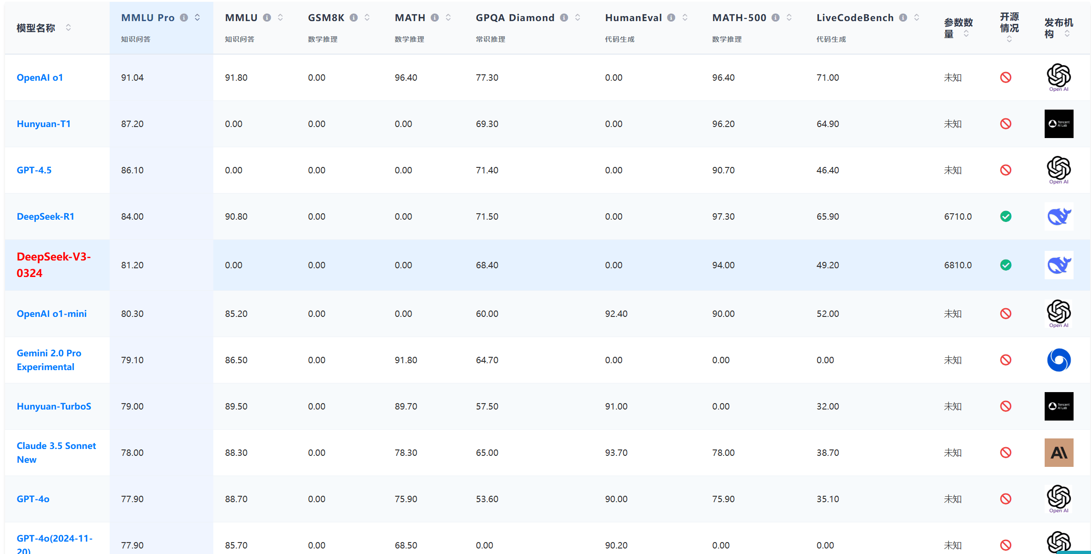The width and height of the screenshot is (1091, 554).
Task: Sort by 参数数量 column arrows
Action: [x=966, y=34]
